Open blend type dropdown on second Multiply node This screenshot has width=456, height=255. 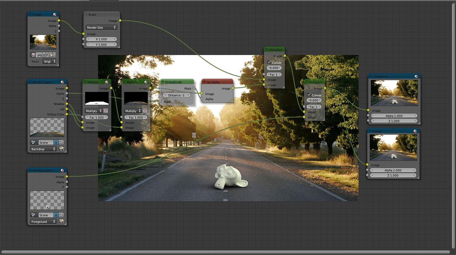[x=133, y=111]
